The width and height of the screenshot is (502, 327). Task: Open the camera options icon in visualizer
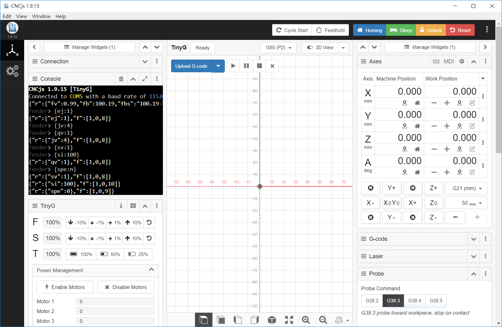(x=342, y=320)
